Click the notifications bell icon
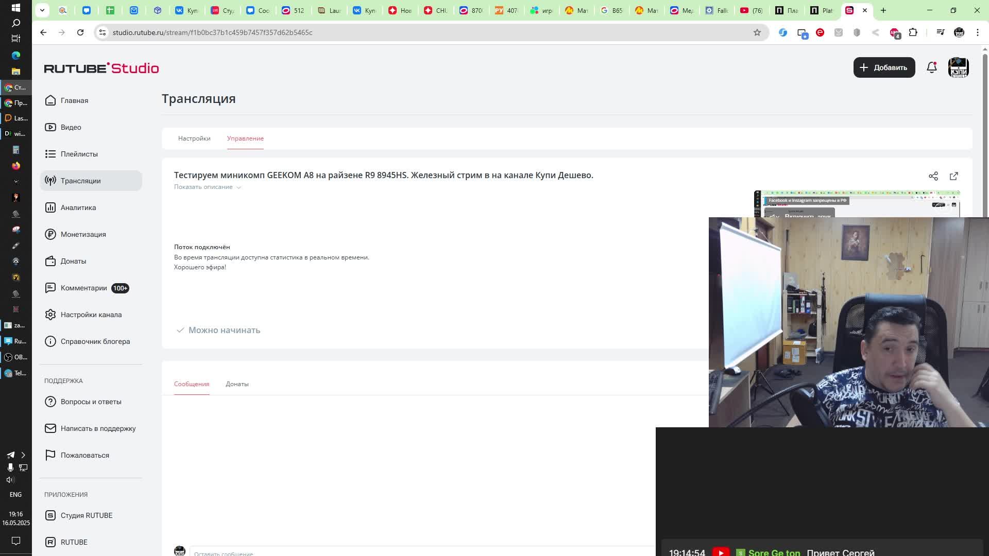The width and height of the screenshot is (989, 556). (931, 67)
